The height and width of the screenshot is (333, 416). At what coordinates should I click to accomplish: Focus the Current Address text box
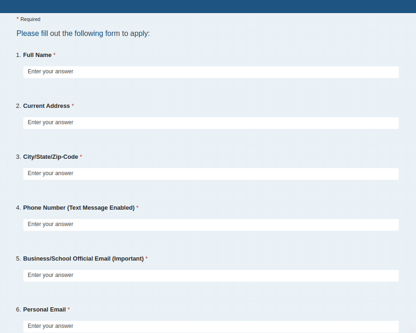coord(210,123)
